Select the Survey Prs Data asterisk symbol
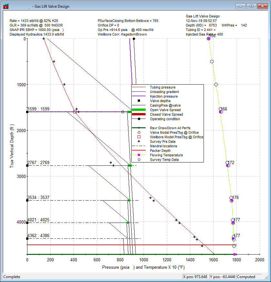 138,141
